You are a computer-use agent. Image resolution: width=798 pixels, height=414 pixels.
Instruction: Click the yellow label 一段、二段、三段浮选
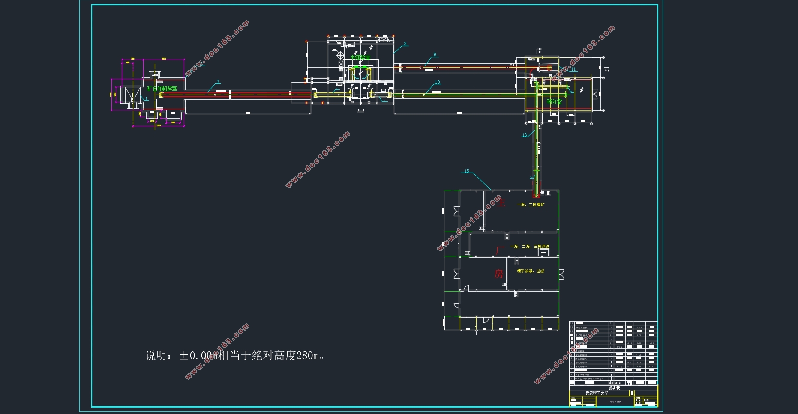pyautogui.click(x=530, y=247)
